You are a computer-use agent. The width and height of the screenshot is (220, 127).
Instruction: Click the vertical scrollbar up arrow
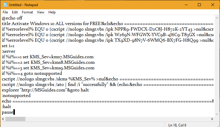click(217, 18)
